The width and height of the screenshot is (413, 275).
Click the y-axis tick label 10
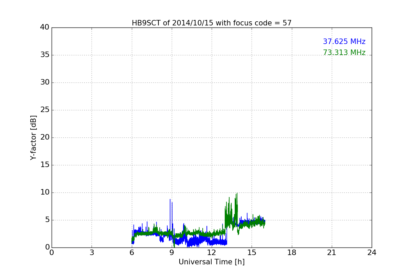(x=45, y=192)
